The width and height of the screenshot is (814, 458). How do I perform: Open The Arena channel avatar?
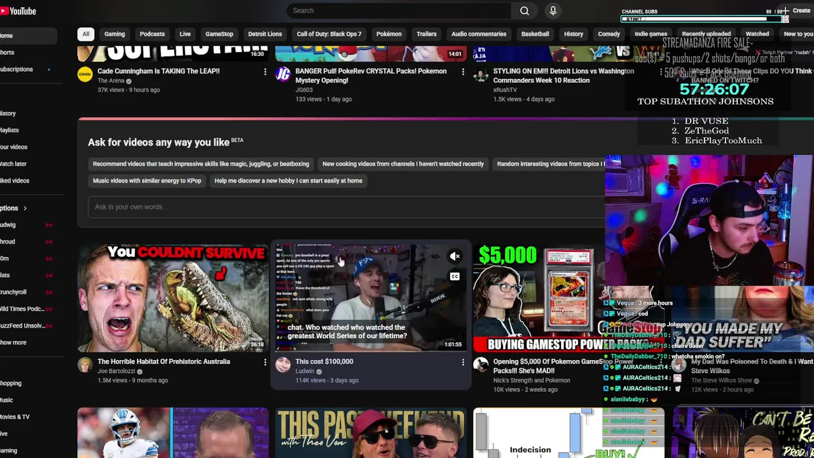tap(85, 74)
